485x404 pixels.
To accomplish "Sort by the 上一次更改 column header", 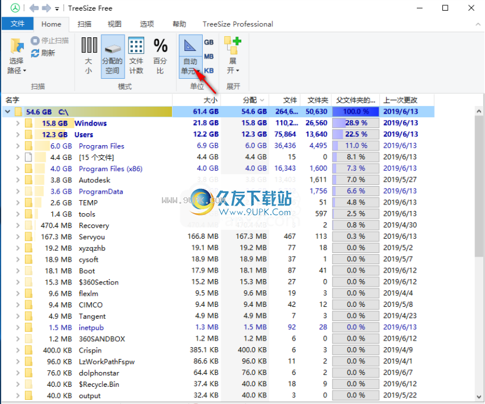I will pos(407,100).
